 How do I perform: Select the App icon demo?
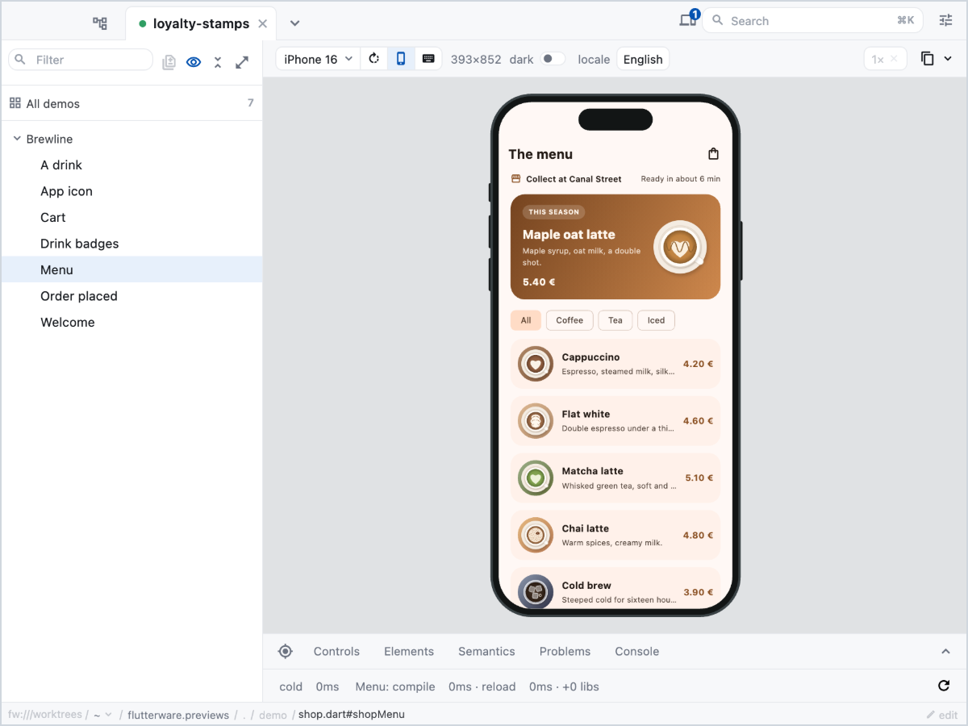(x=131, y=191)
